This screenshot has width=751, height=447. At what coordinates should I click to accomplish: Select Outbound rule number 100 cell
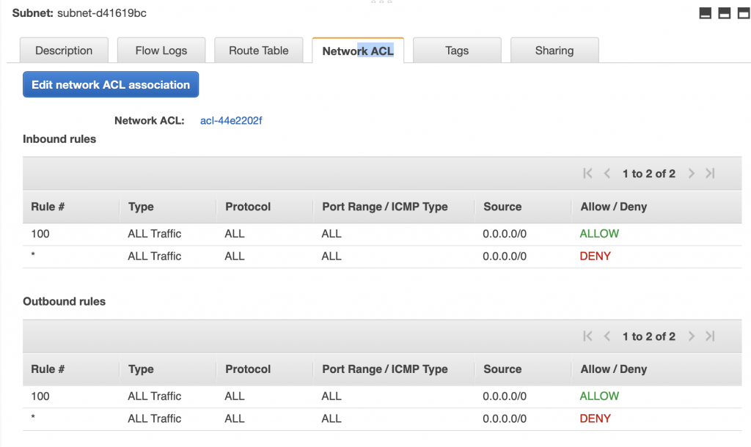coord(40,396)
